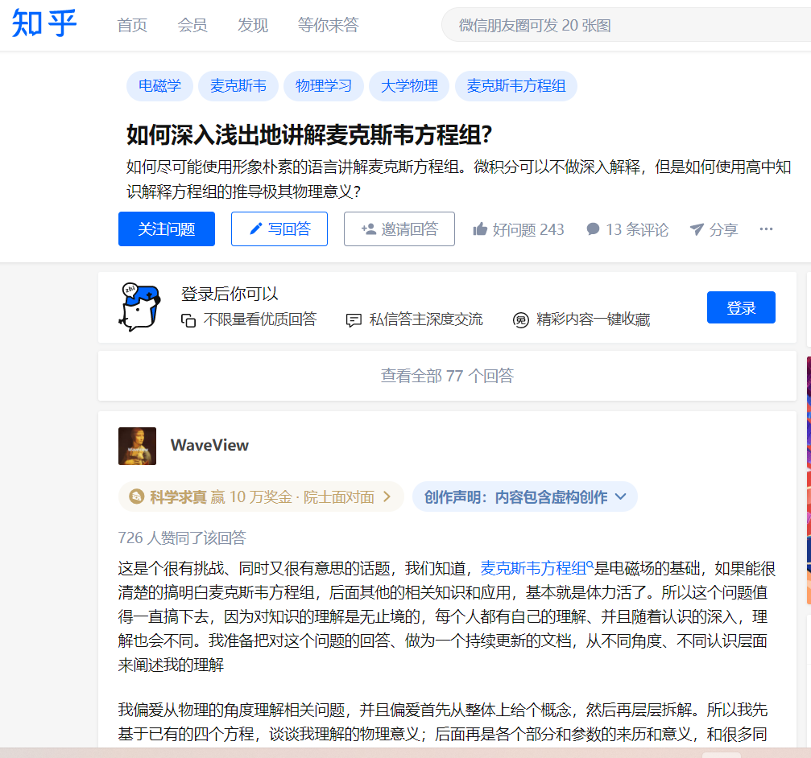Expand the 创作声明：内容包含虚构创作 dropdown
Image resolution: width=811 pixels, height=758 pixels.
[x=525, y=497]
